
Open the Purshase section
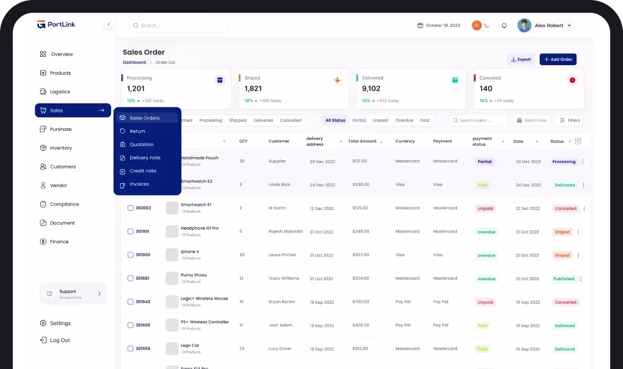pyautogui.click(x=56, y=129)
